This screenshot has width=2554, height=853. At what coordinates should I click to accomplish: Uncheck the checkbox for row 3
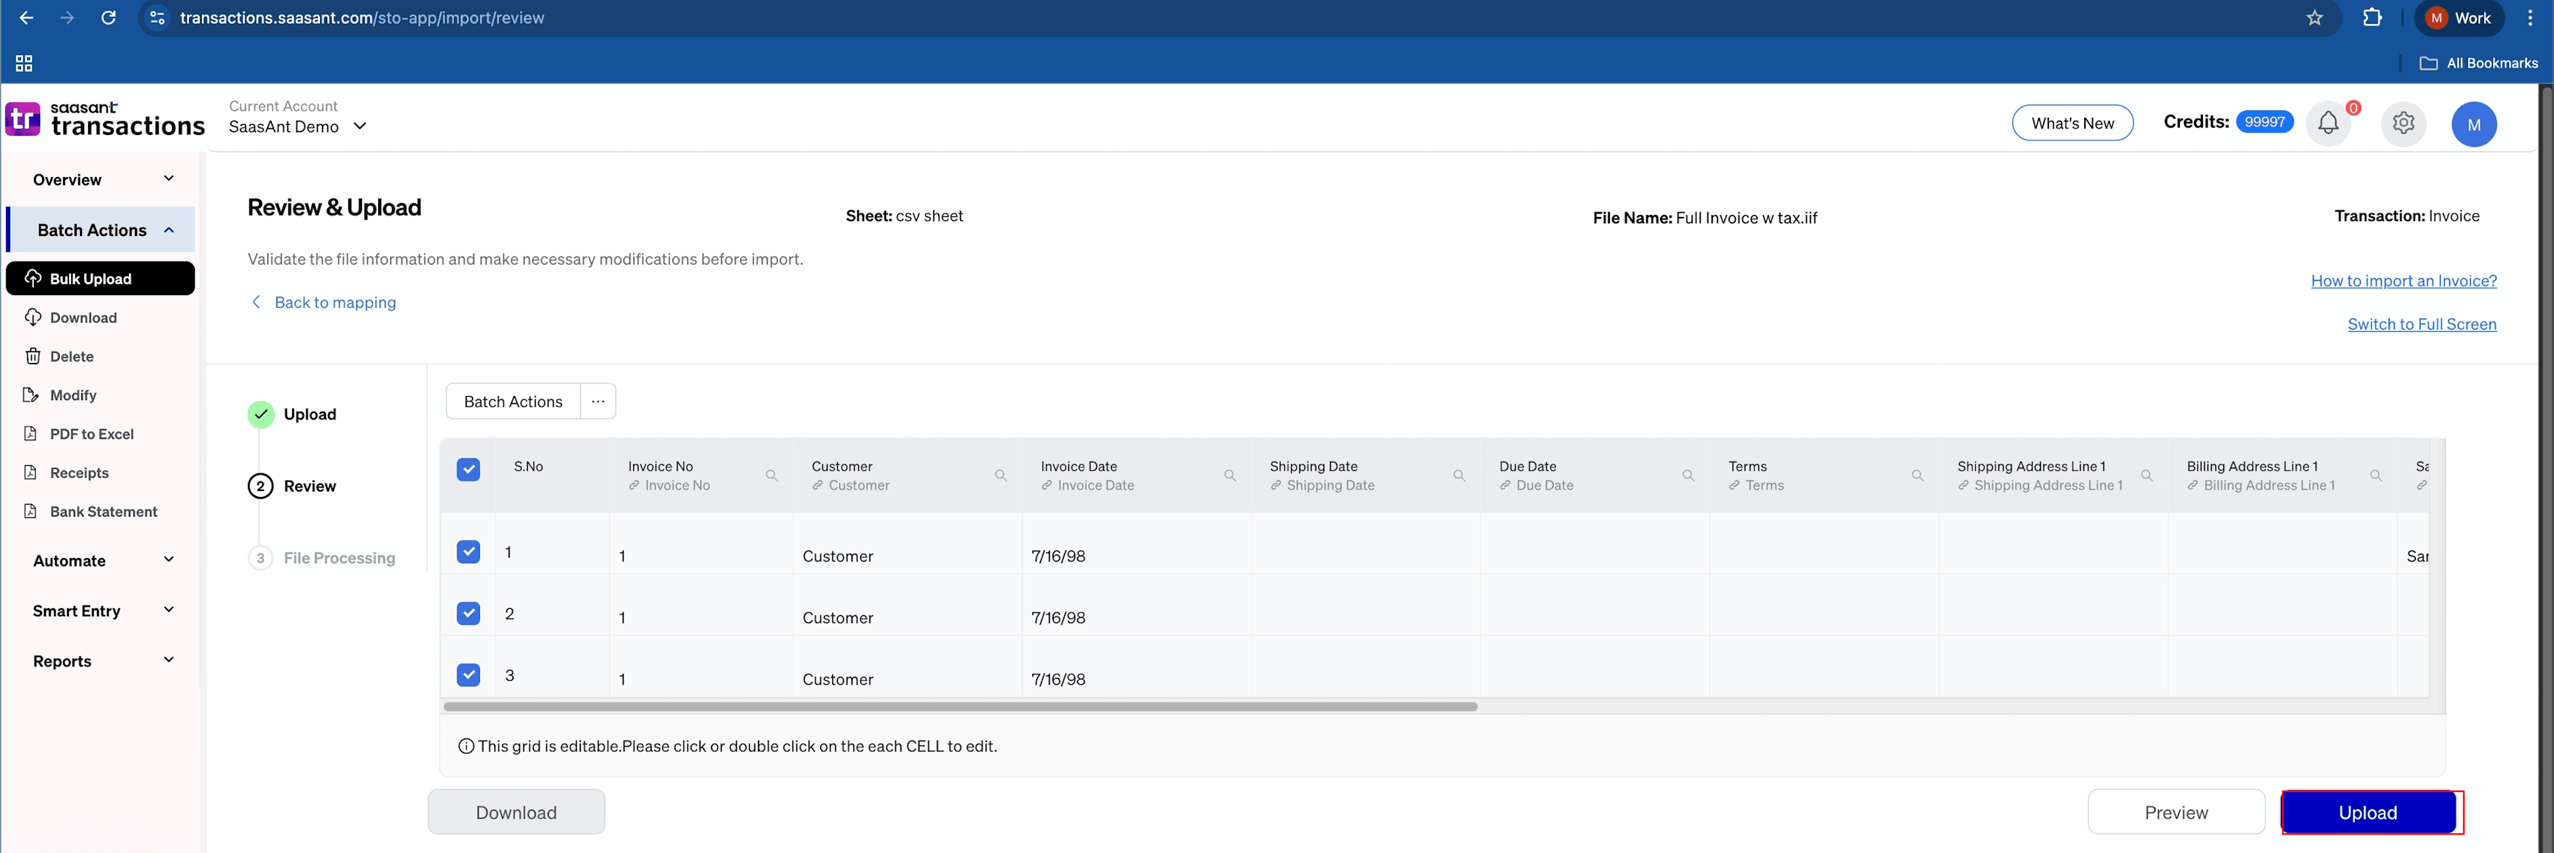pos(468,675)
